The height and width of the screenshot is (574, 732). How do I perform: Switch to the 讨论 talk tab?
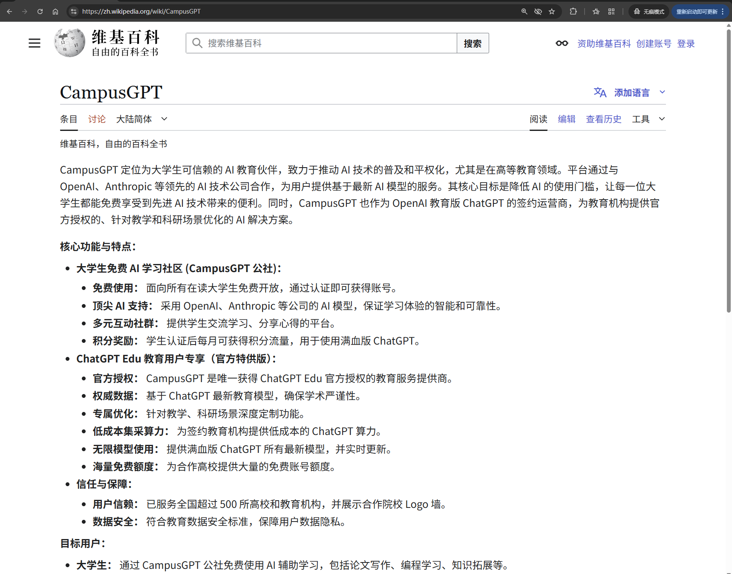[97, 119]
